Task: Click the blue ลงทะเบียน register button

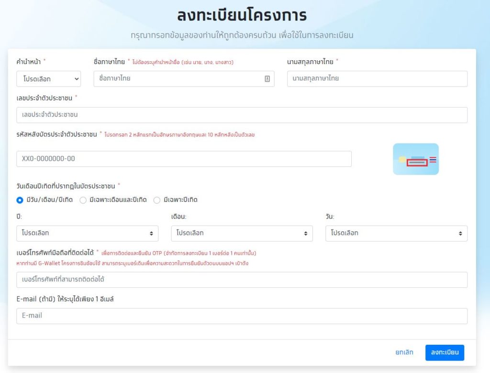Action: click(445, 352)
